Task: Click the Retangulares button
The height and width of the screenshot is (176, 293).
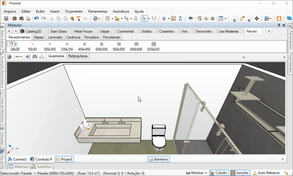Action: 78,56
